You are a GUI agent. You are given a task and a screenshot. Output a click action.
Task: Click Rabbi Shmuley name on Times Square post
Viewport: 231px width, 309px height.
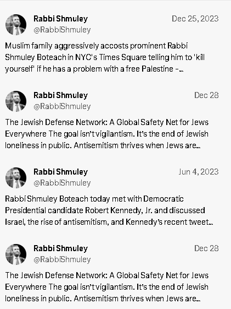(x=61, y=19)
